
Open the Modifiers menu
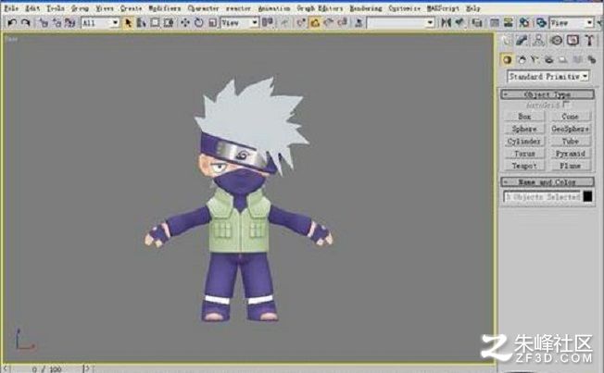[165, 8]
